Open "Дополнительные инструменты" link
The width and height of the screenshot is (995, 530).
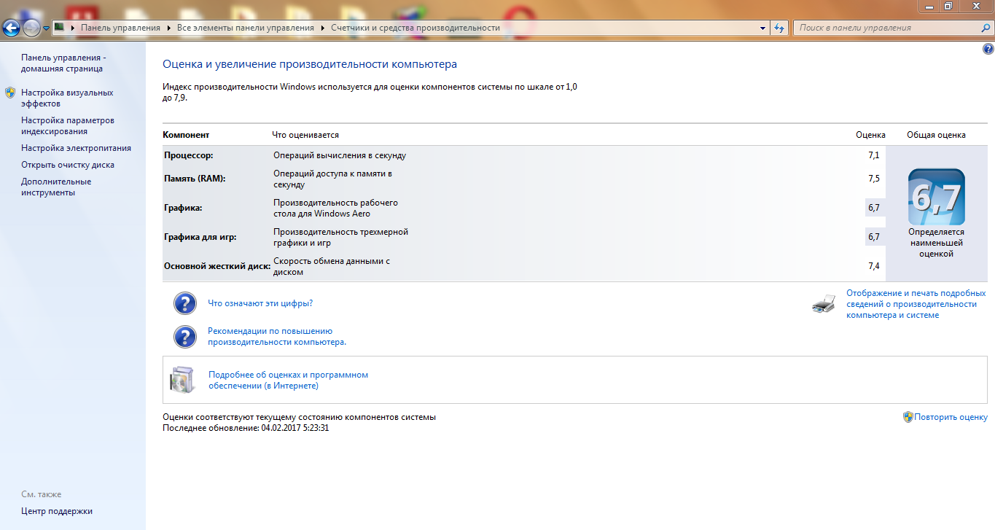point(56,187)
